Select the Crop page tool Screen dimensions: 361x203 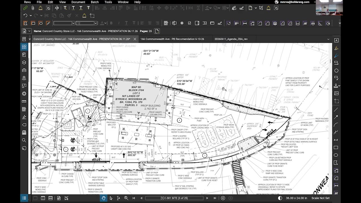click(261, 8)
